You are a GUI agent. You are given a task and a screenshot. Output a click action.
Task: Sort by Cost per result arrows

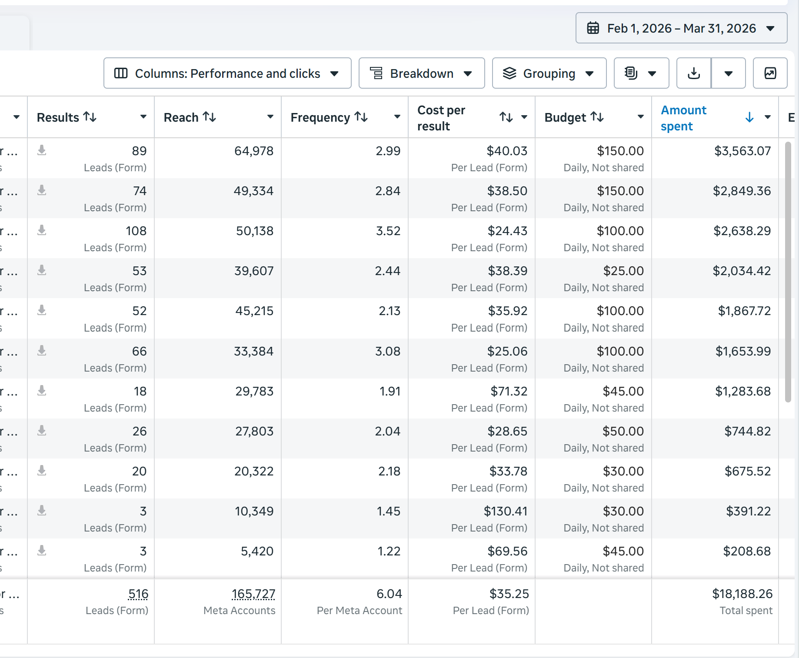tap(506, 117)
